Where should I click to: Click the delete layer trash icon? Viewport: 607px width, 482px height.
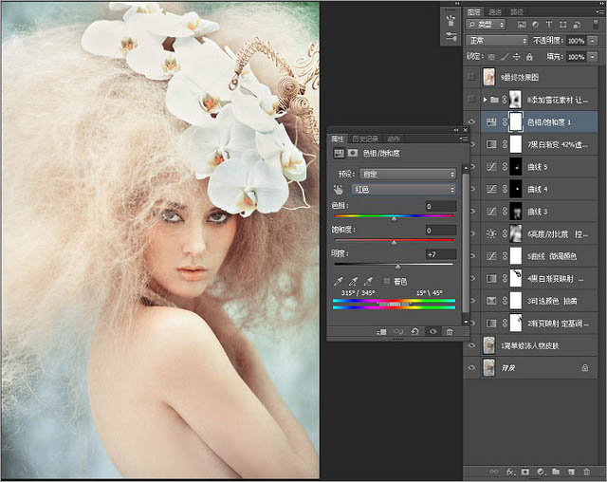[x=586, y=471]
